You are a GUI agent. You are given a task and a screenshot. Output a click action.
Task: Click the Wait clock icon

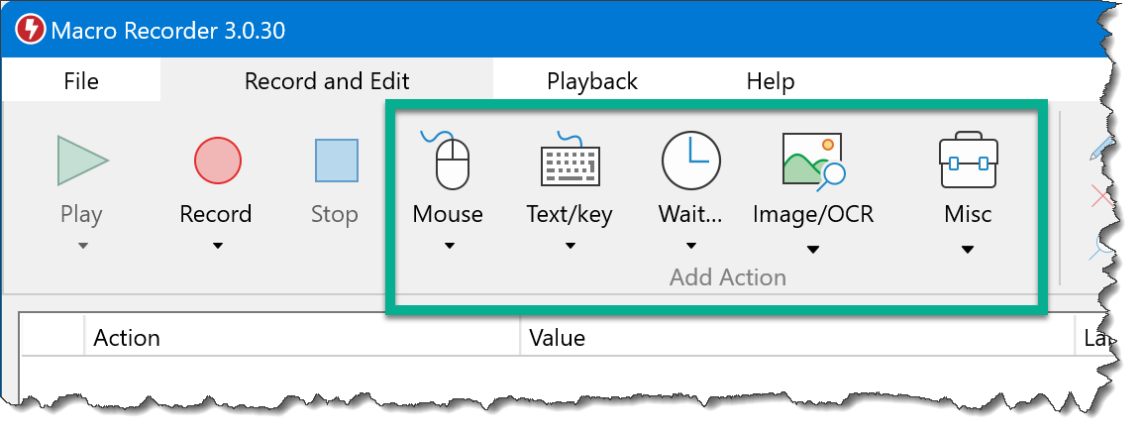(x=690, y=161)
